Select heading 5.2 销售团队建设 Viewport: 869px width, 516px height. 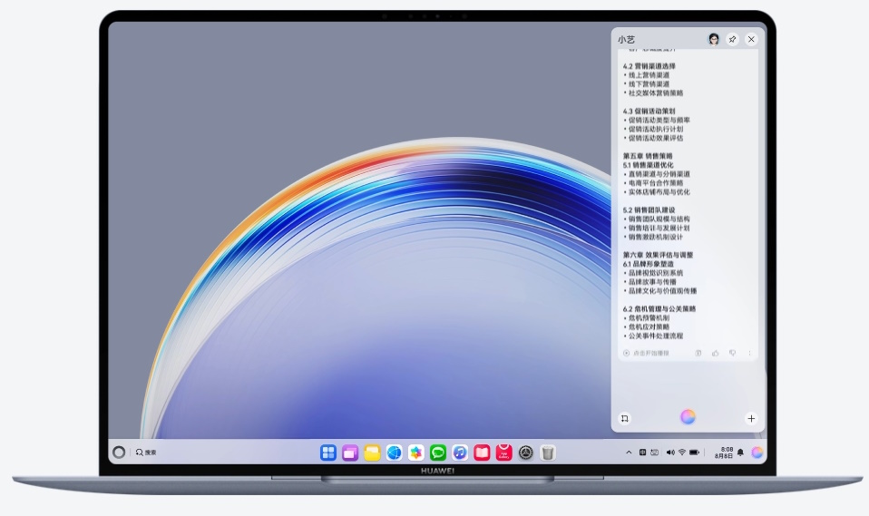[649, 210]
